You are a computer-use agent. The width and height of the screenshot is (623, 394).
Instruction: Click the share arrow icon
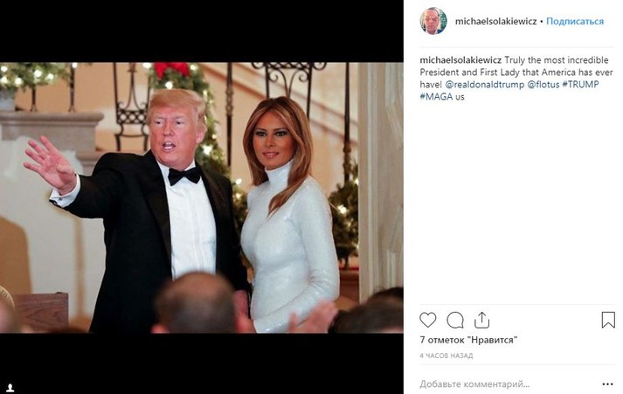click(x=481, y=320)
